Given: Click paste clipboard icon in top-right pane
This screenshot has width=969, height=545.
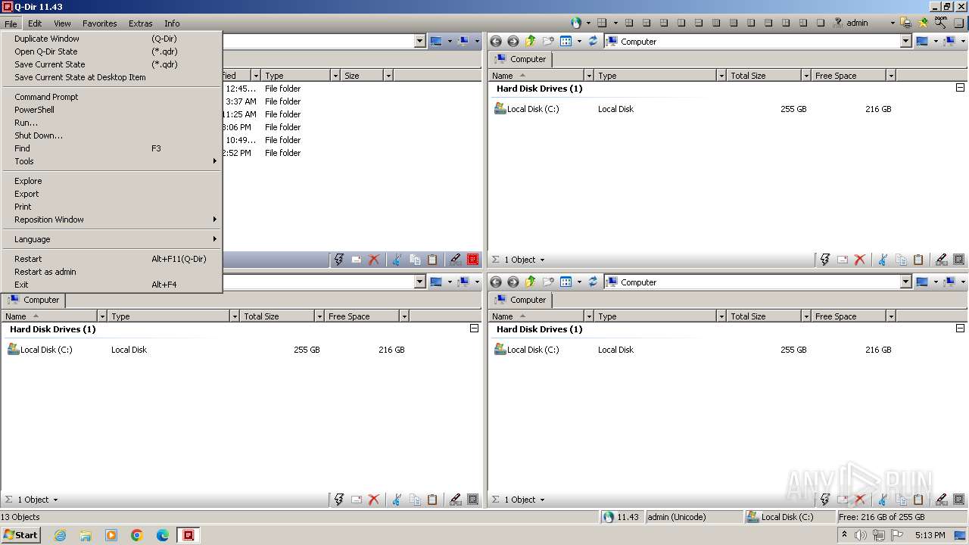Looking at the screenshot, I should 918,260.
